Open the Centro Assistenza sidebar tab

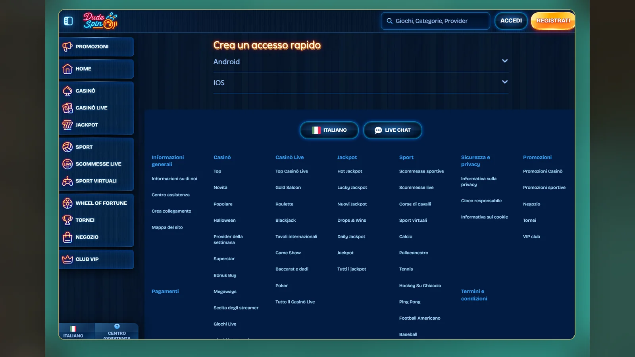click(117, 332)
